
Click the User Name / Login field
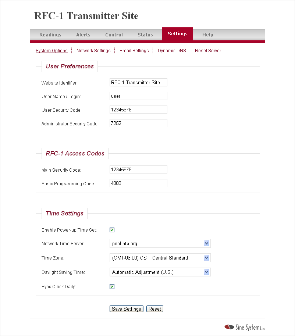pos(138,96)
